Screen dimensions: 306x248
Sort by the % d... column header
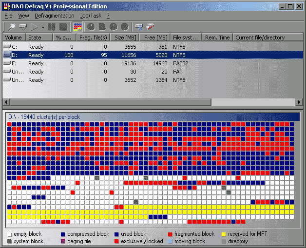click(x=65, y=37)
